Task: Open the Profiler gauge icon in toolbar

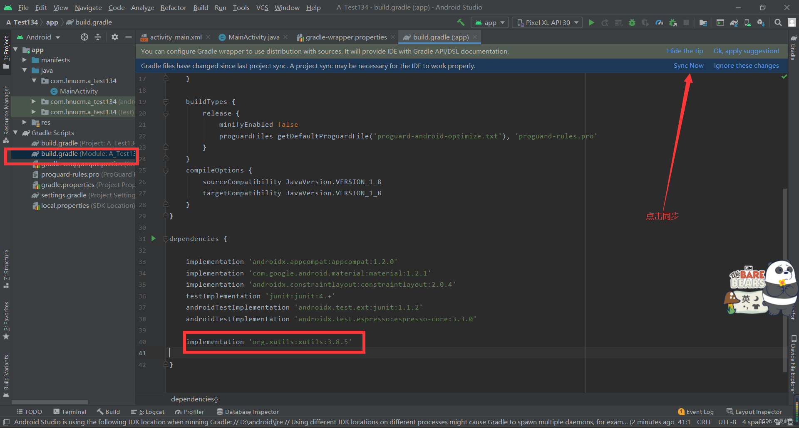Action: 659,22
